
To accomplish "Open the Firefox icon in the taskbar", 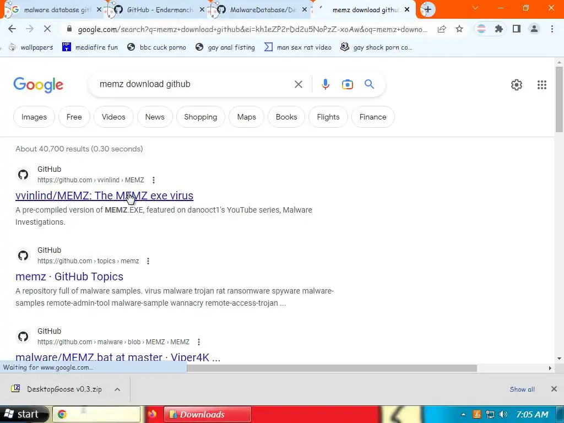I will click(x=152, y=414).
